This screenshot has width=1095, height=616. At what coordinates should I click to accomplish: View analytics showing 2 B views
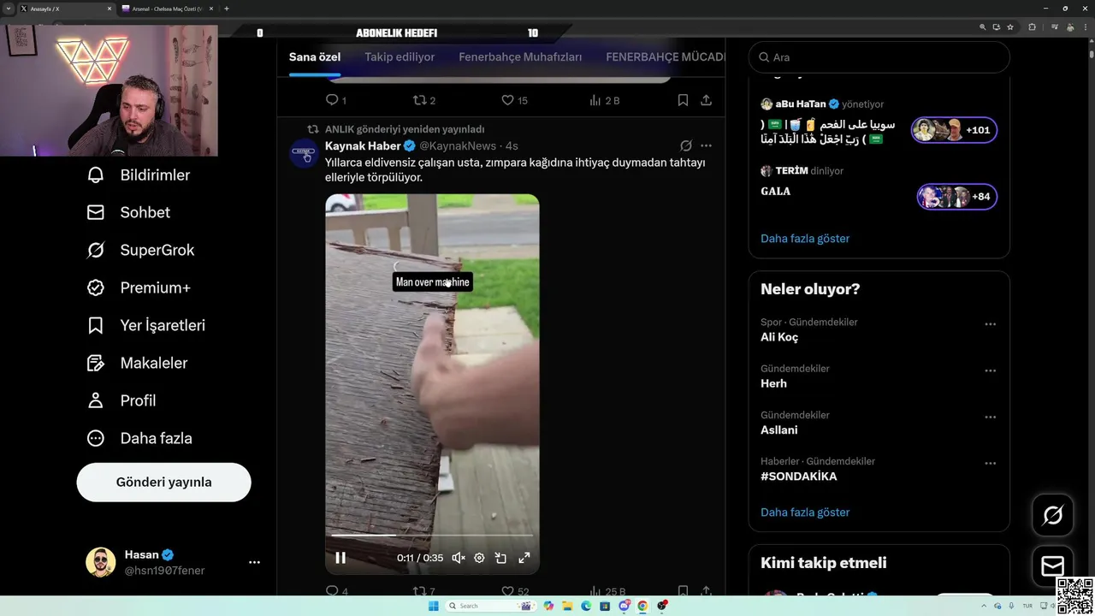(604, 100)
